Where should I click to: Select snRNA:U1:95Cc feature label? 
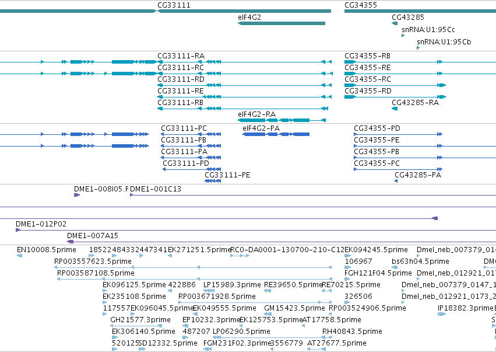click(428, 29)
